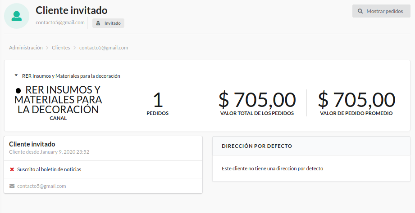Click the $ 705,00 value above VALOR DE PEDIDO PROMEDIO

click(x=356, y=100)
